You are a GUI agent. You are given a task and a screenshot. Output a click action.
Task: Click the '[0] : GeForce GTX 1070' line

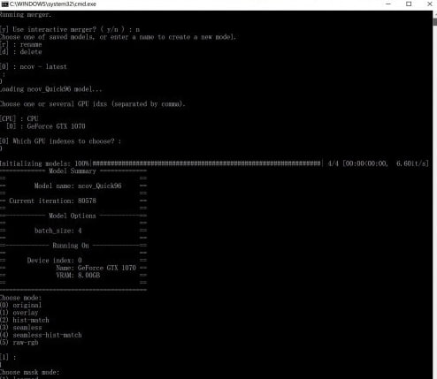tap(46, 126)
